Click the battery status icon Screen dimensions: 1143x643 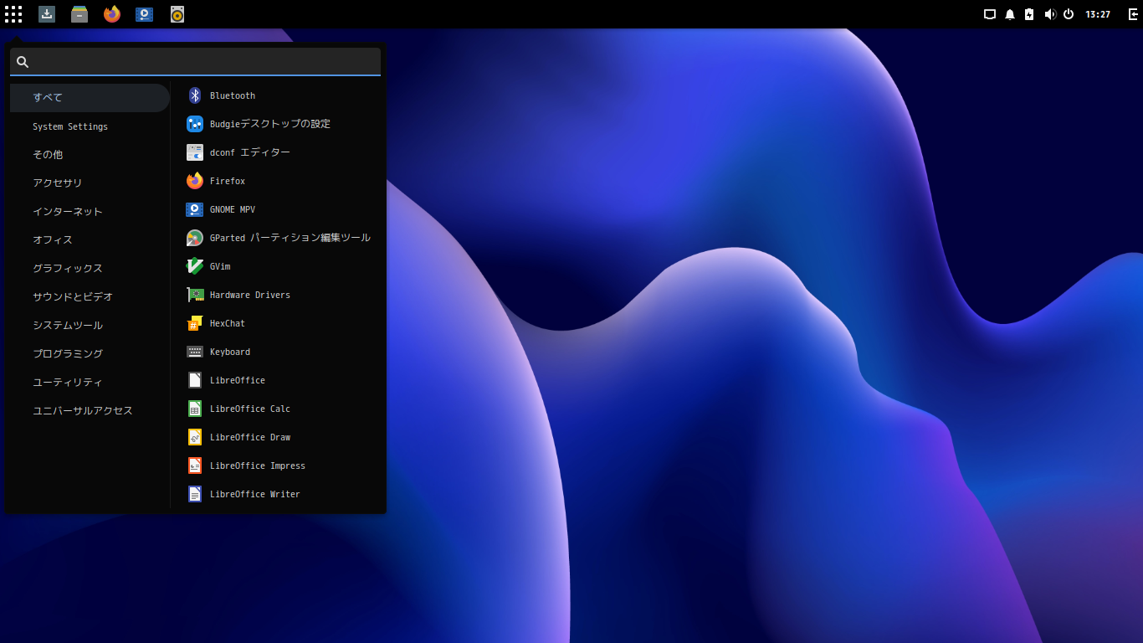point(1029,14)
